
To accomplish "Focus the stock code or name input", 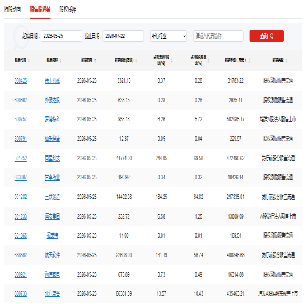I will pyautogui.click(x=218, y=36).
